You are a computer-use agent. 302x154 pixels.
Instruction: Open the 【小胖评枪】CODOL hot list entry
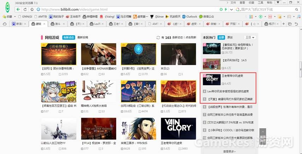pos(231,130)
